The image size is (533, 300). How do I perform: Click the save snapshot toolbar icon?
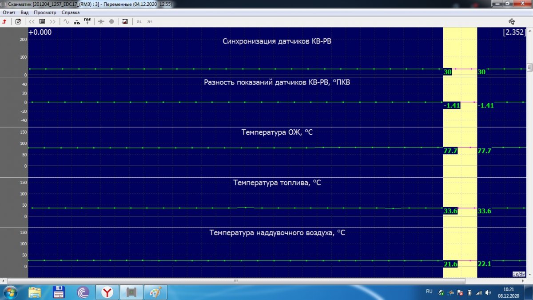pyautogui.click(x=125, y=21)
